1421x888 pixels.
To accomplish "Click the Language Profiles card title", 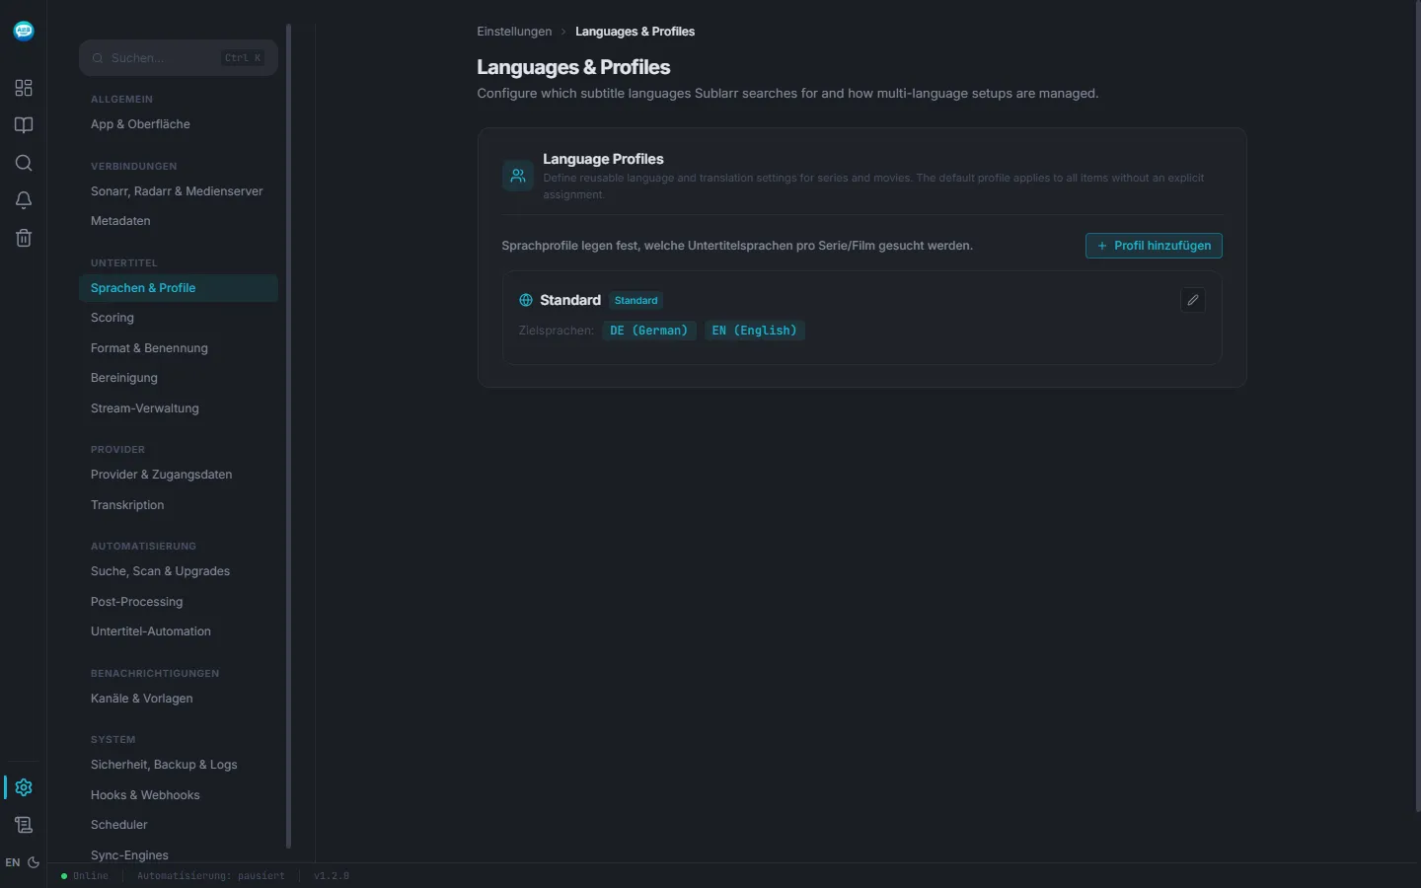I will [x=603, y=159].
